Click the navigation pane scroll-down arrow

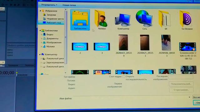pos(66,73)
